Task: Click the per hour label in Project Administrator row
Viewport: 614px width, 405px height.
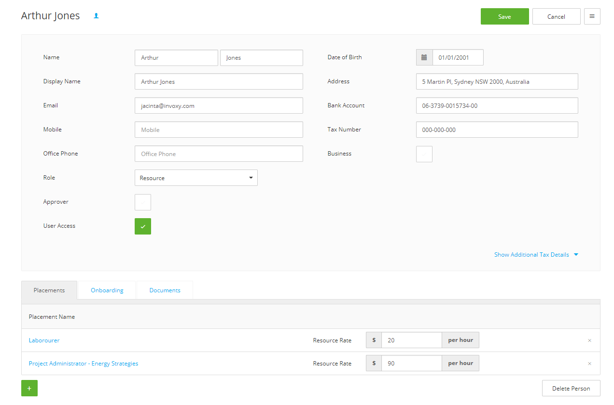Action: (x=460, y=363)
